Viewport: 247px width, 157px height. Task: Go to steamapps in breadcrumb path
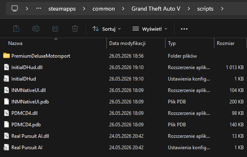[x=62, y=9]
